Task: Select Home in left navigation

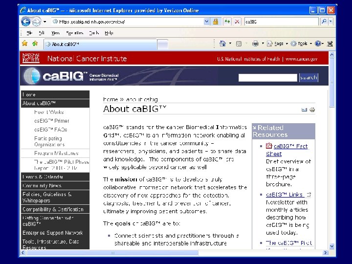Action: [55, 95]
